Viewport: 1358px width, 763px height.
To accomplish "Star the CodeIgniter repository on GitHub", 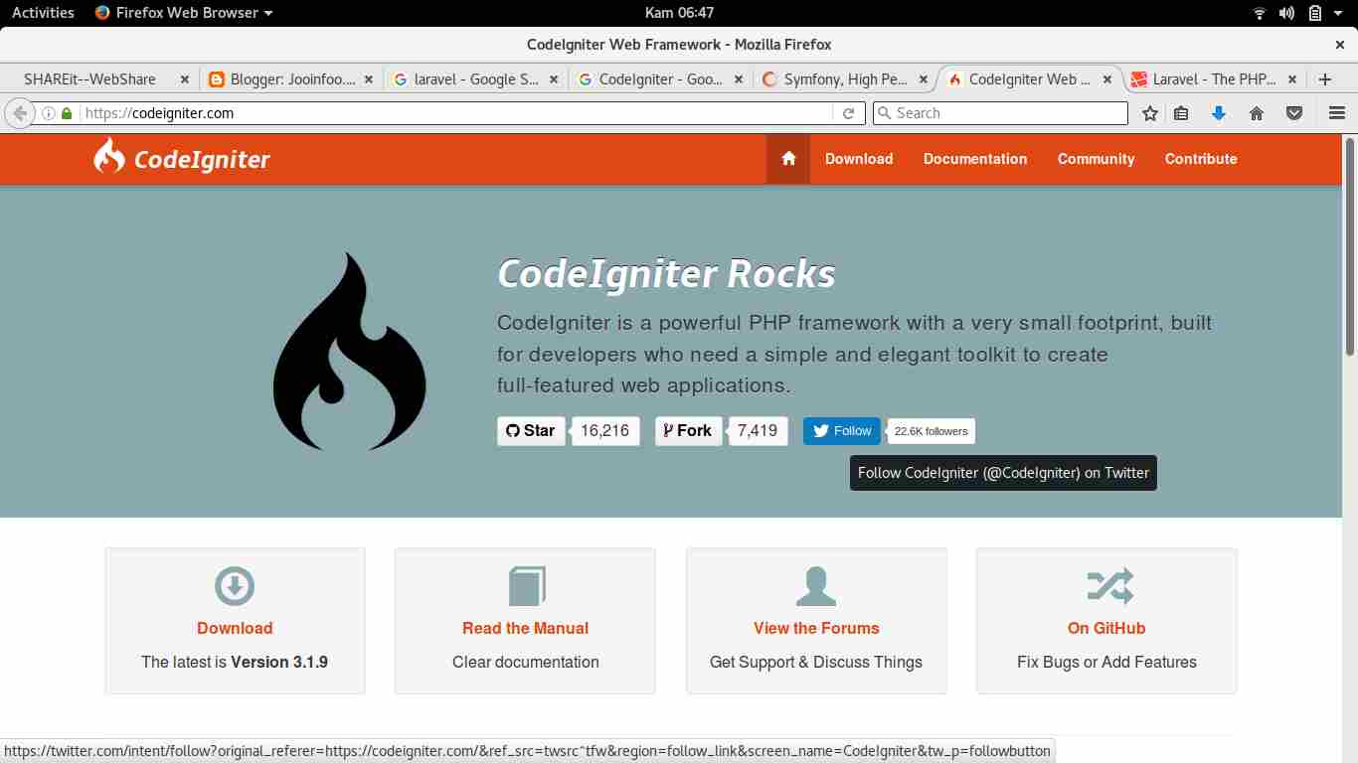I will (x=530, y=430).
